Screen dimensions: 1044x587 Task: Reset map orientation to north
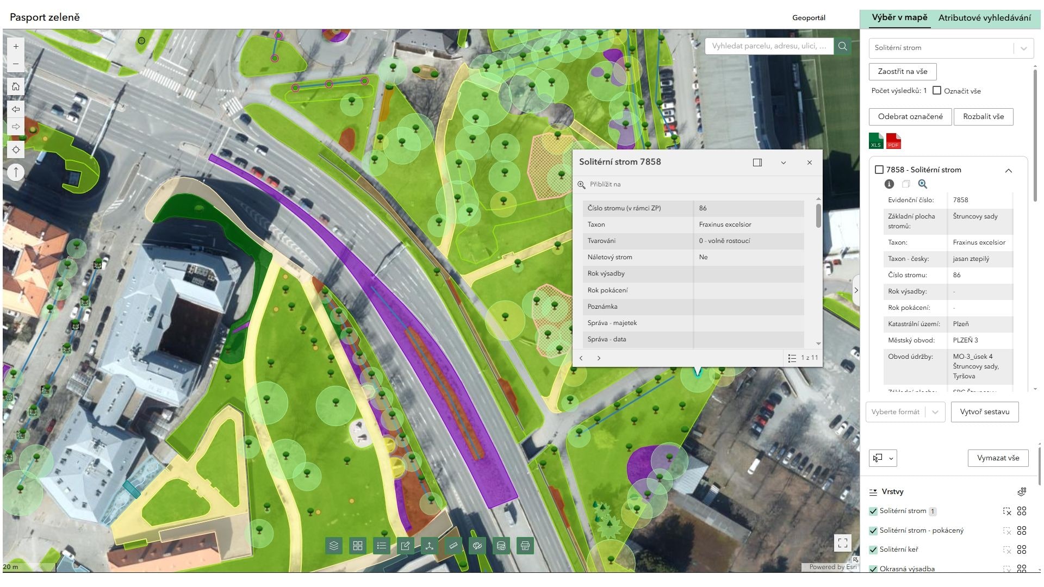click(x=16, y=172)
